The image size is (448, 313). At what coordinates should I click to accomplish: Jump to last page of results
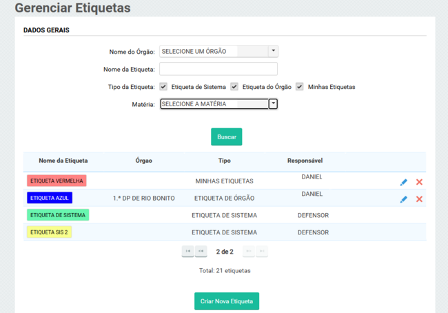tap(262, 252)
